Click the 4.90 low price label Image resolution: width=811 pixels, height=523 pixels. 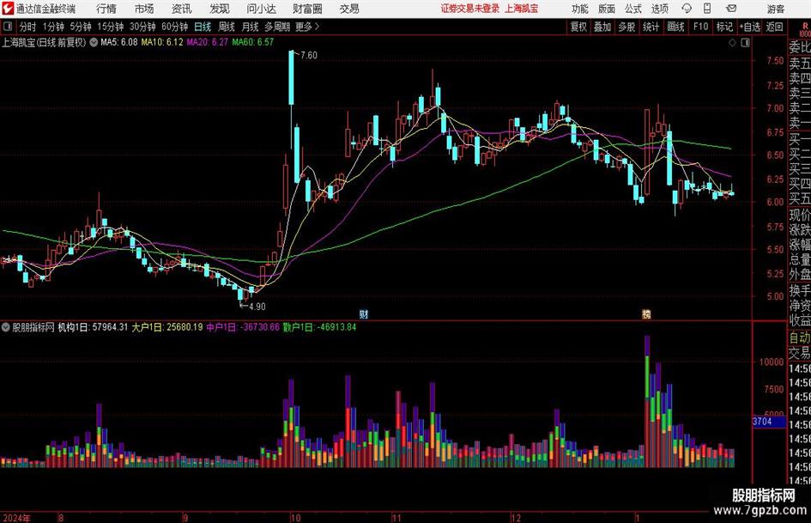click(257, 307)
